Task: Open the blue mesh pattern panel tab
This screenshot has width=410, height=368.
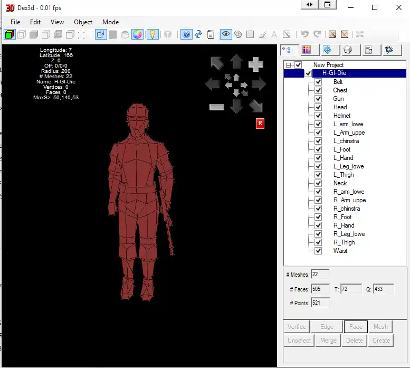Action: [331, 50]
